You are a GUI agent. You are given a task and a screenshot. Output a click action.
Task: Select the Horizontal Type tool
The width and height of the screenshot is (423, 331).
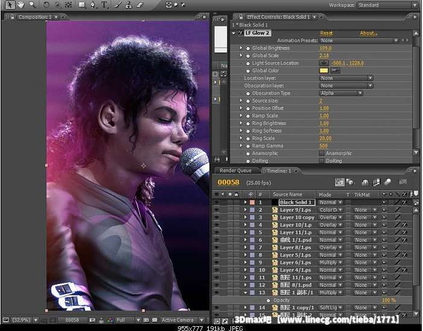tap(104, 5)
